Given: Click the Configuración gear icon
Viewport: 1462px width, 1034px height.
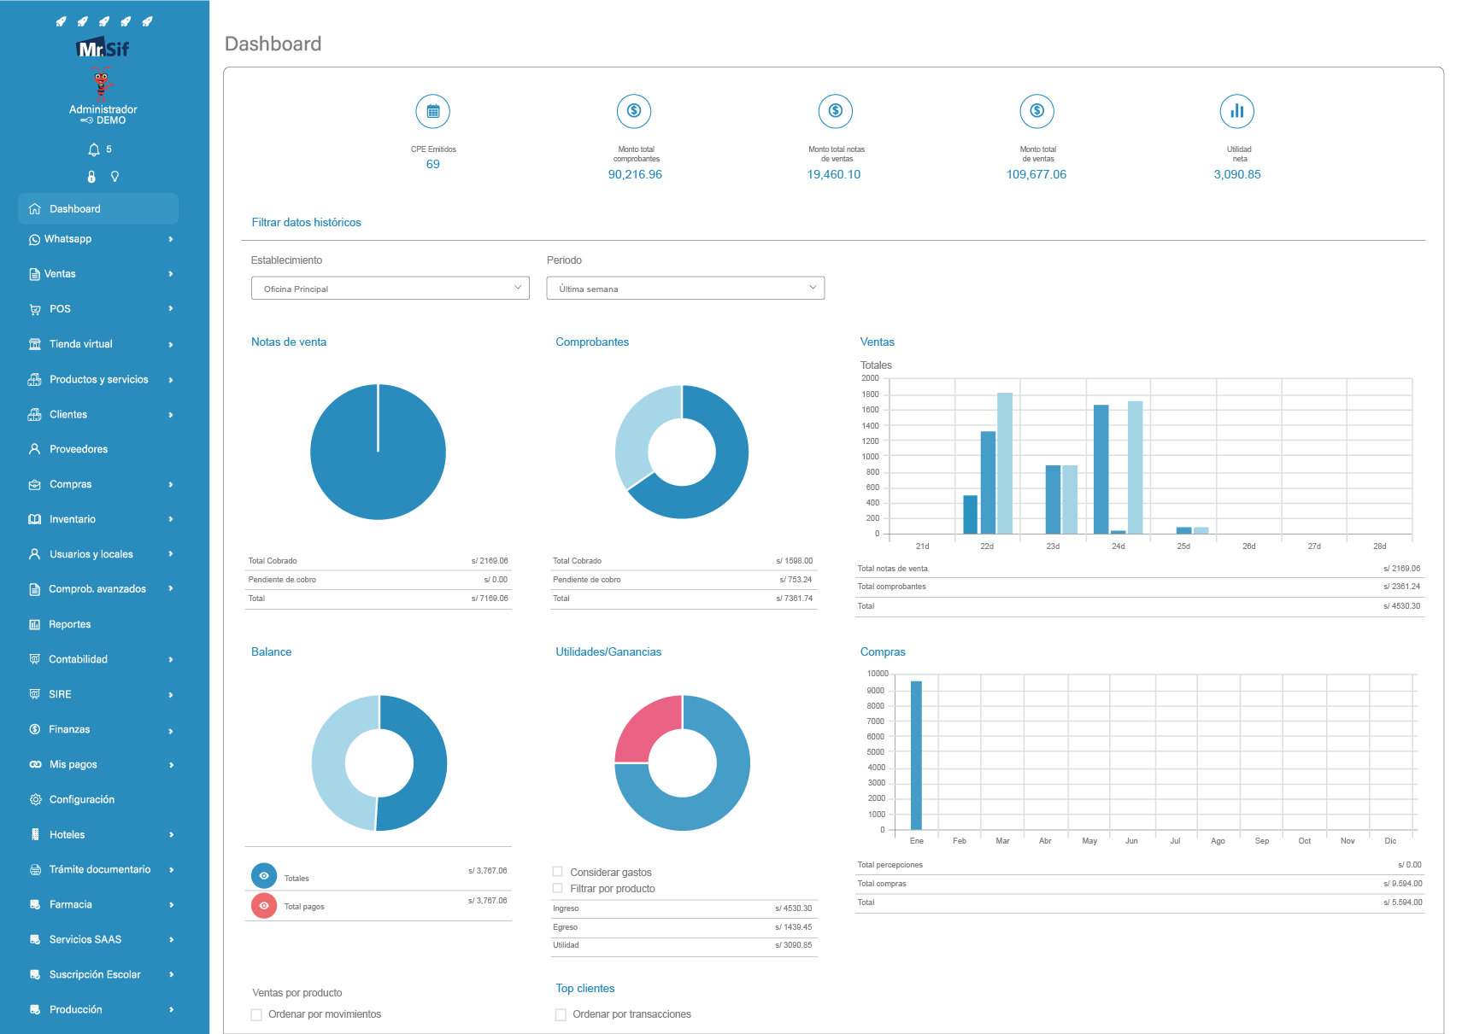Looking at the screenshot, I should point(35,799).
